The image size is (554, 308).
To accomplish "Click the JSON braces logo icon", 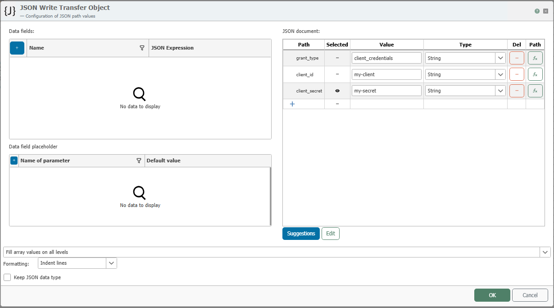I will coord(10,11).
